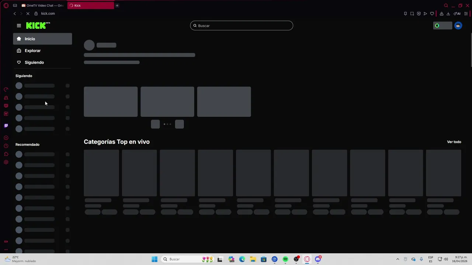Screen dimensions: 472x265
Task: Open the browser downloads icon
Action: click(448, 14)
